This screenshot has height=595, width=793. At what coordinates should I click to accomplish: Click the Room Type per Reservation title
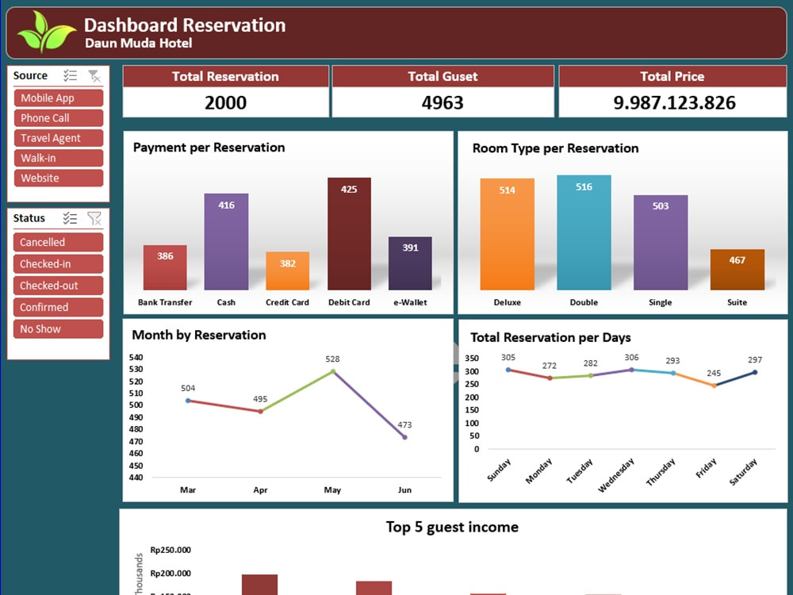tap(555, 148)
